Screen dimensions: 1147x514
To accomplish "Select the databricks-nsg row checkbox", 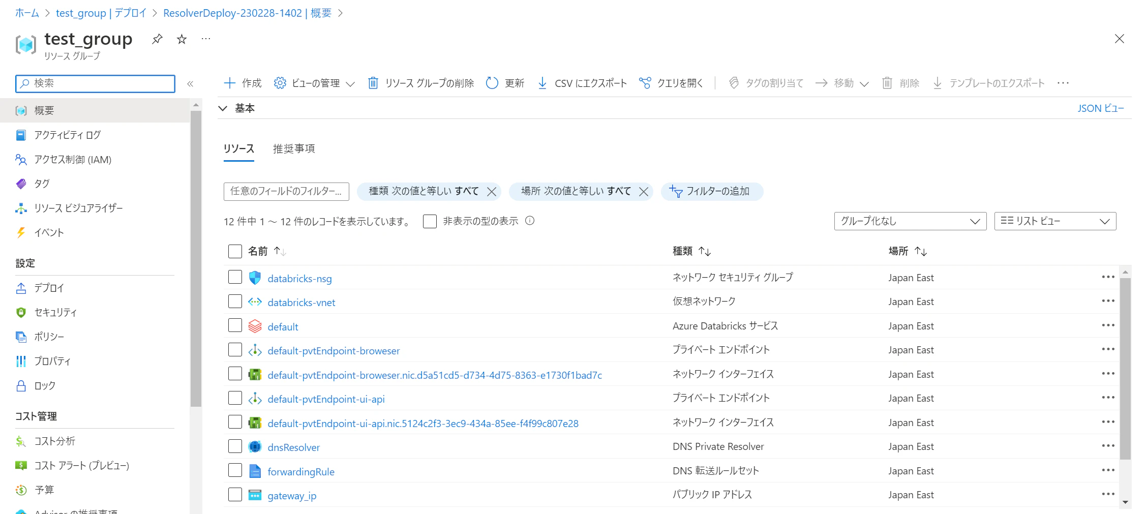I will [x=235, y=277].
